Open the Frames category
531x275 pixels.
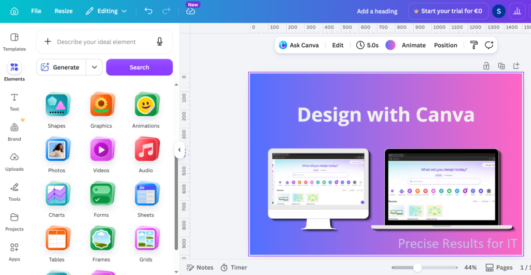101,244
